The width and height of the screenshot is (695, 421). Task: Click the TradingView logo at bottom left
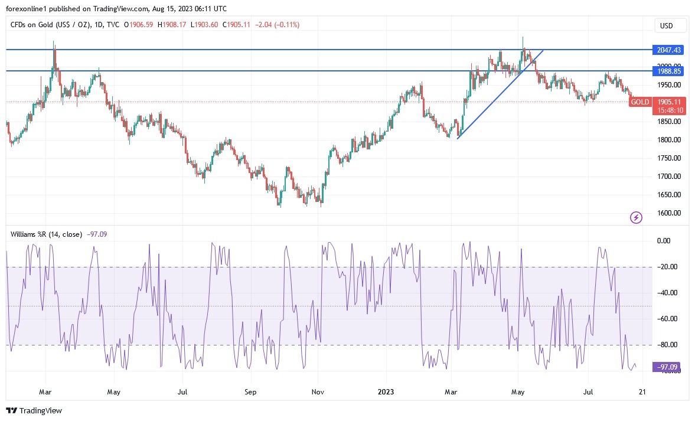click(x=34, y=410)
